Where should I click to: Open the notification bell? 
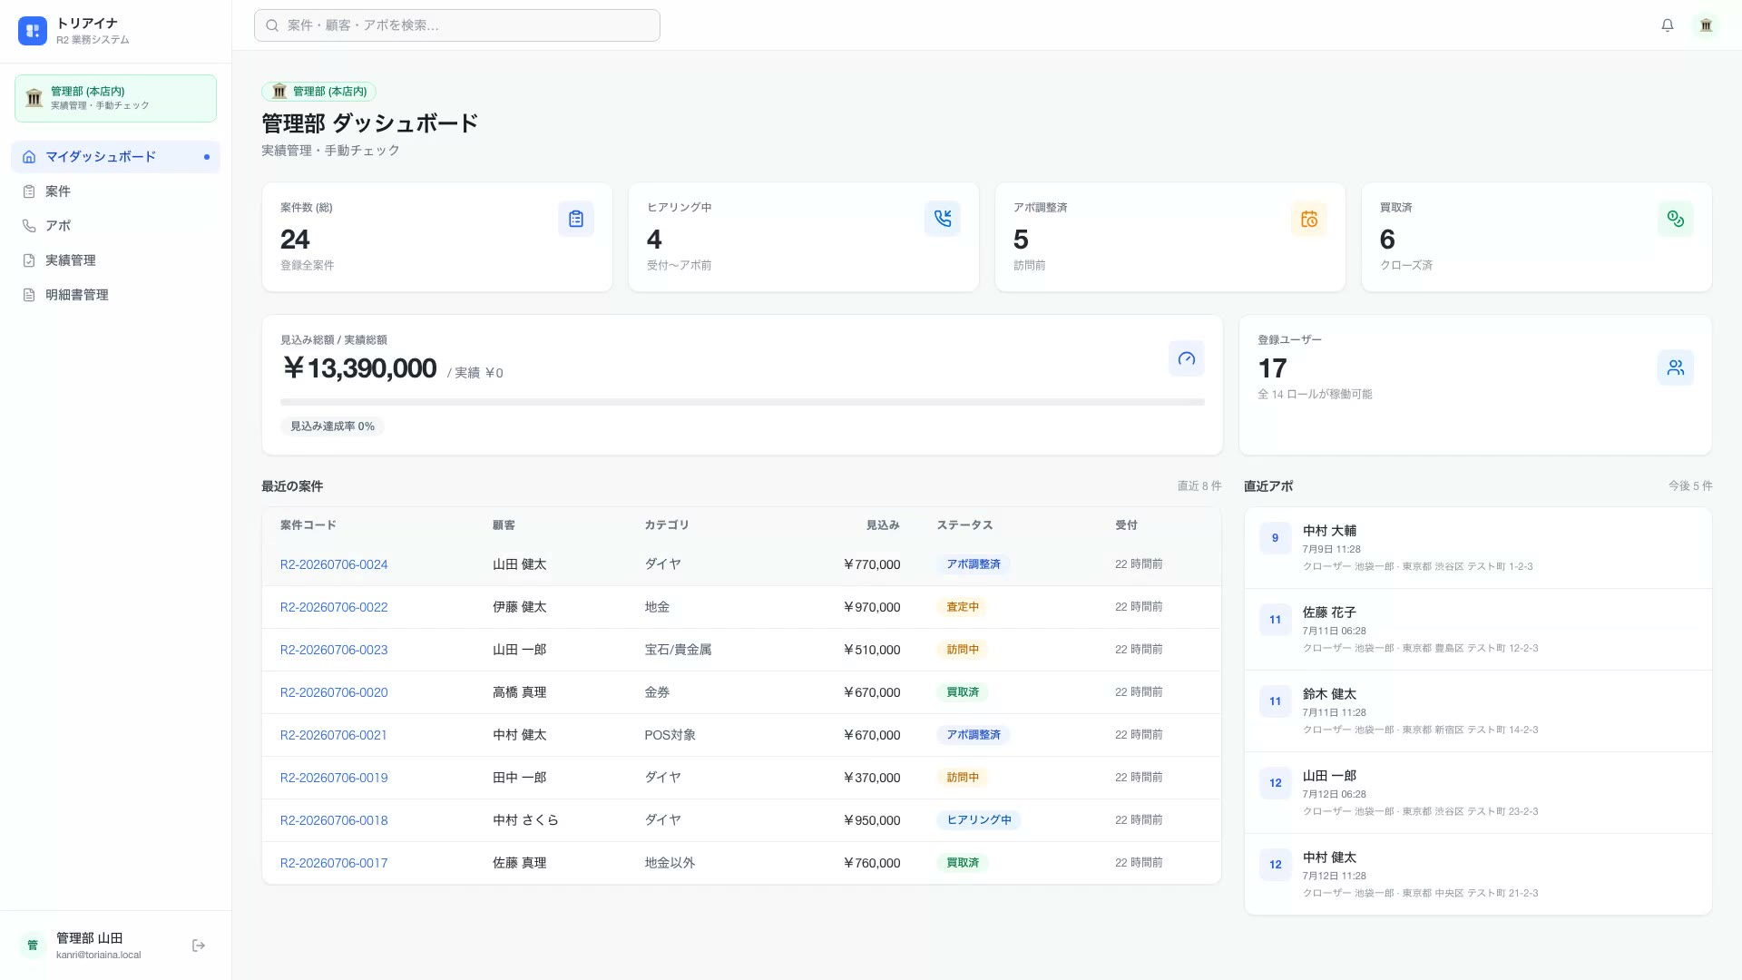click(1668, 25)
